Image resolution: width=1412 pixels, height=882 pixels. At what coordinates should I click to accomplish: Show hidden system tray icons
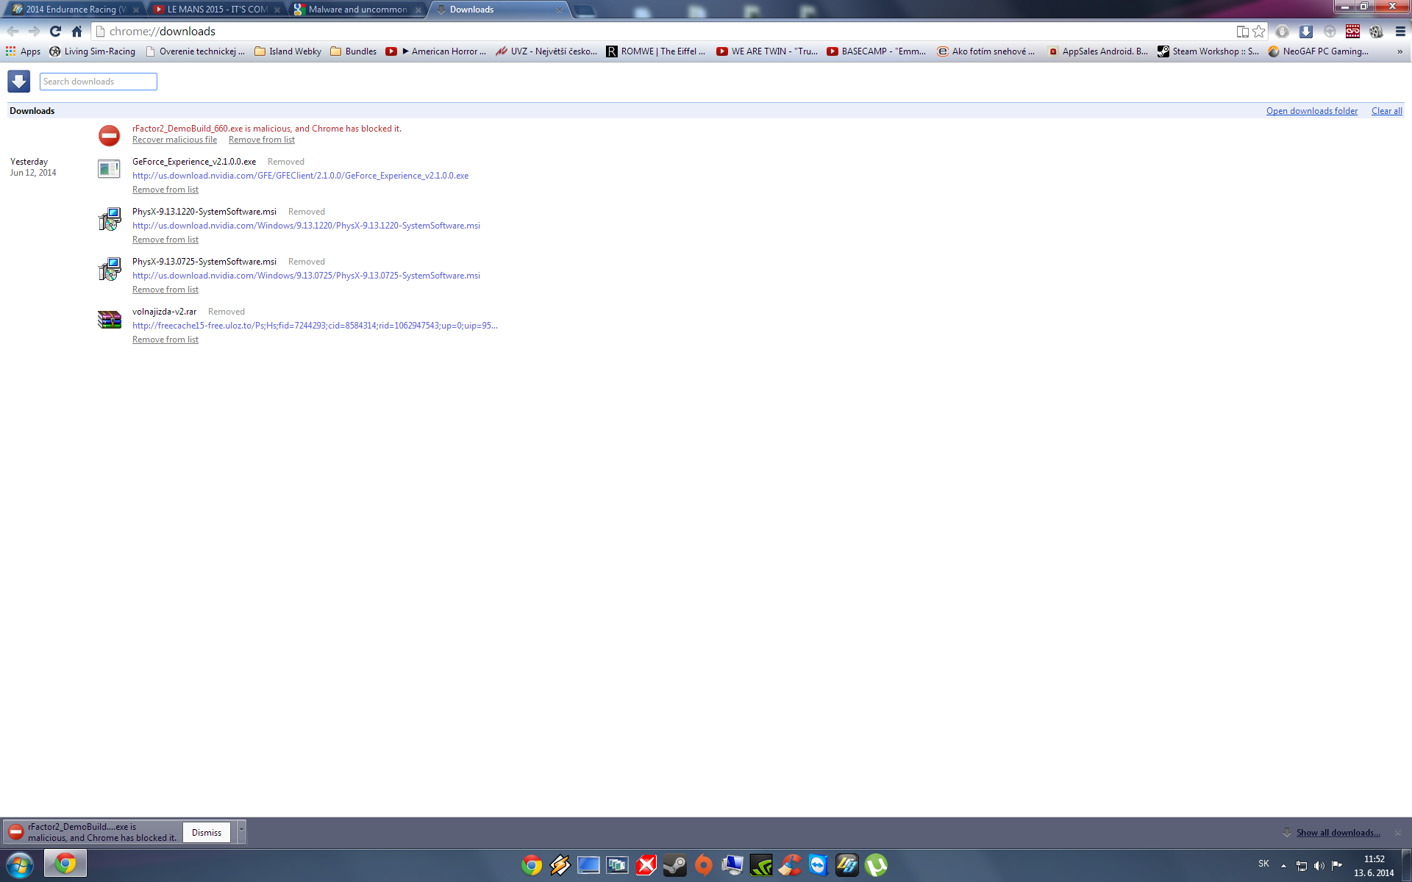click(x=1283, y=865)
